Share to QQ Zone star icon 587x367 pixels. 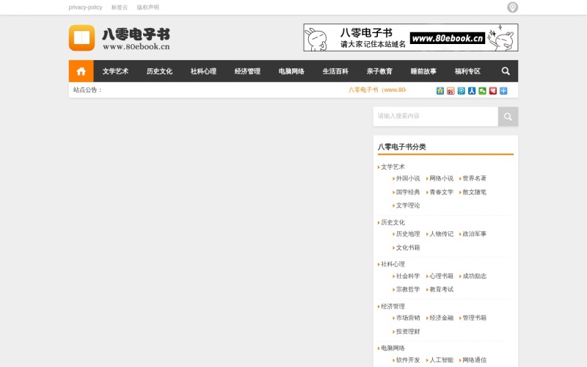tap(440, 90)
